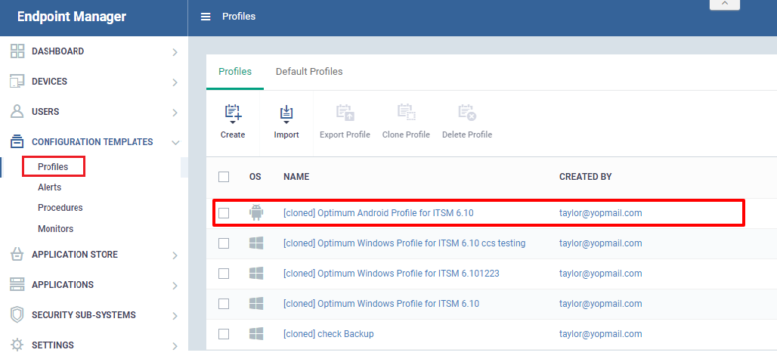Sort by the NAME column header

pos(296,177)
